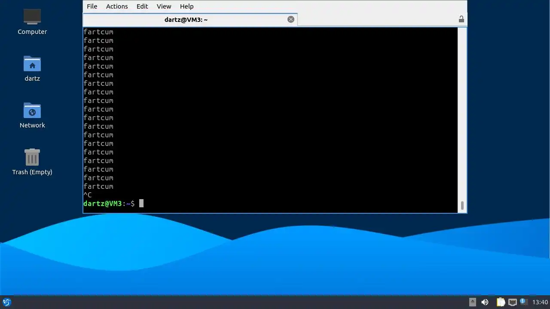Click the dartz@VM3 shell prompt text
550x309 pixels.
point(109,203)
